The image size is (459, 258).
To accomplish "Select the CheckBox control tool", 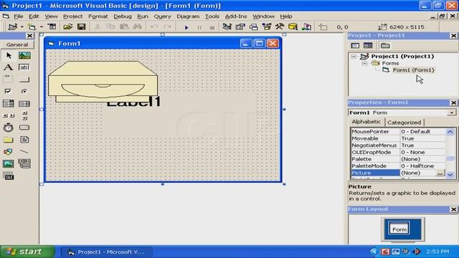I will pyautogui.click(x=9, y=92).
